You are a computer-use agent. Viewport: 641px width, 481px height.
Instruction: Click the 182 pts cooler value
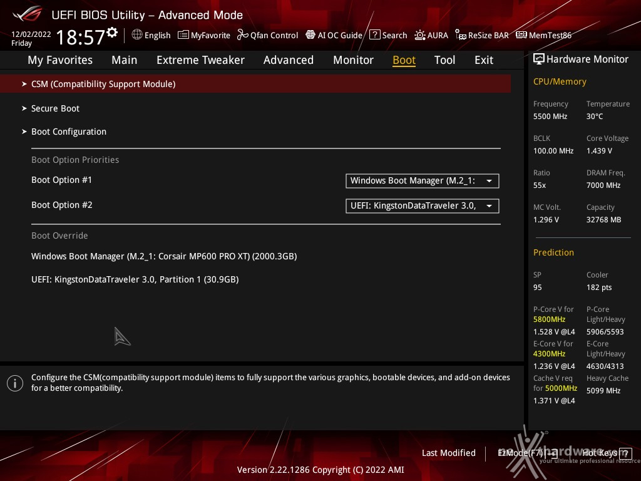point(599,287)
